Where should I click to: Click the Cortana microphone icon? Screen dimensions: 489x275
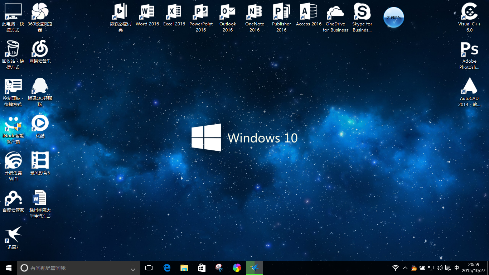pos(133,268)
